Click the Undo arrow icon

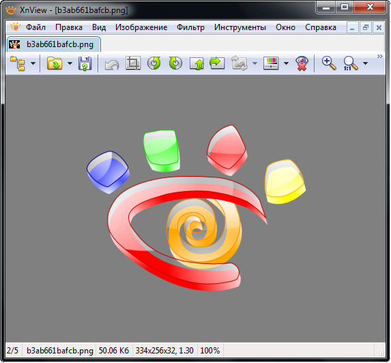(112, 65)
